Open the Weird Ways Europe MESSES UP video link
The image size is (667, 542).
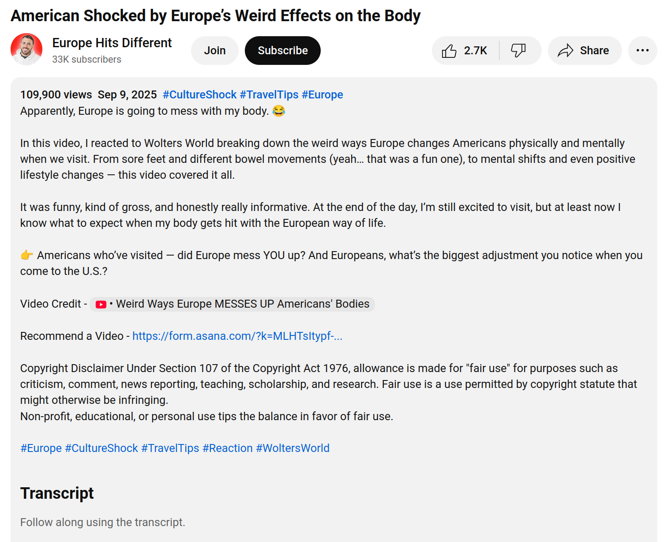coord(243,304)
